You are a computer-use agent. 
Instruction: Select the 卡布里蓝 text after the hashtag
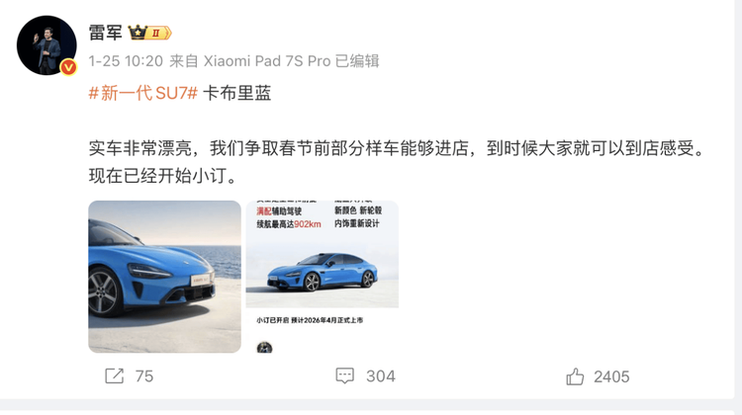tap(237, 93)
